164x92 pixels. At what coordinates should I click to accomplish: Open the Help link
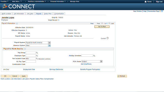(145, 11)
